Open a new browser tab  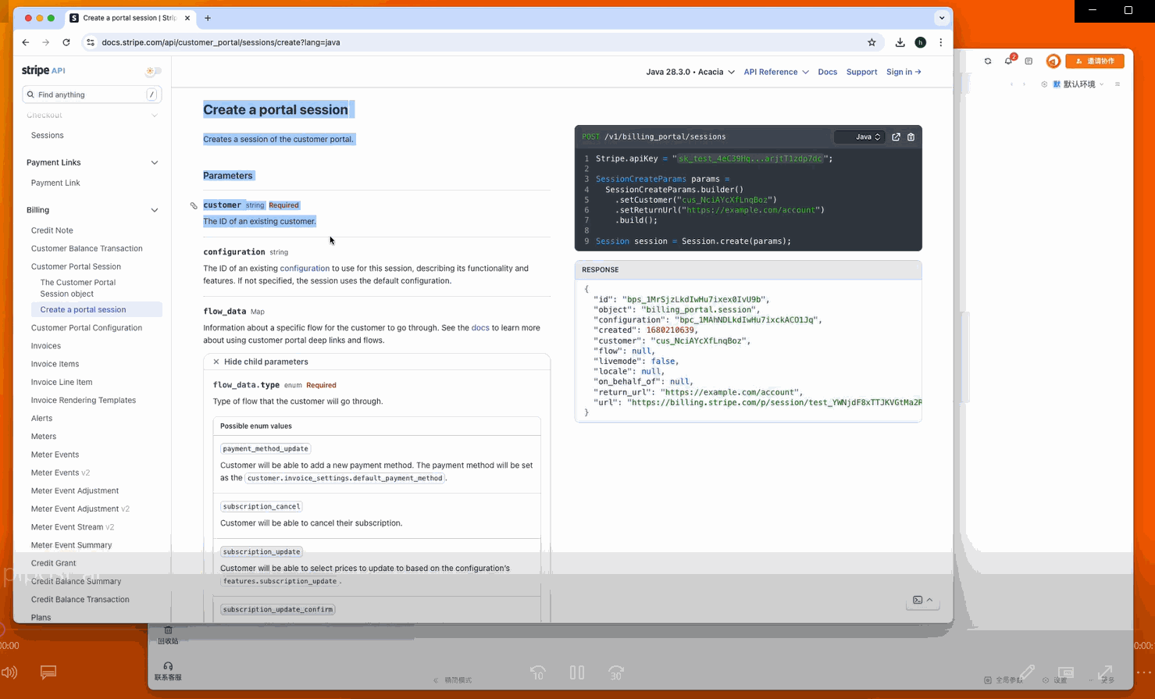208,17
